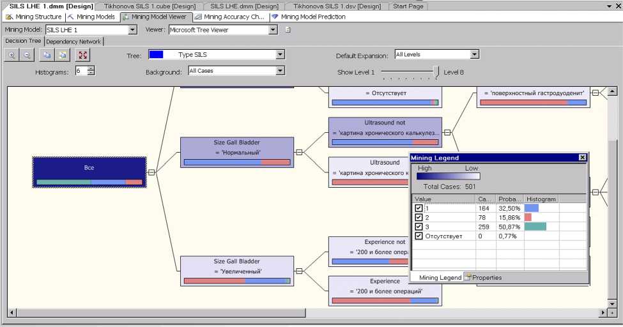Click the 0,77% probability cell
Viewport: 623px width, 327px height.
pos(510,236)
